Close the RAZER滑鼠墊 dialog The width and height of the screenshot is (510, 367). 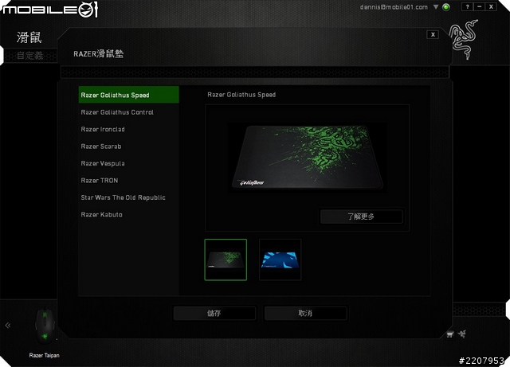[433, 35]
